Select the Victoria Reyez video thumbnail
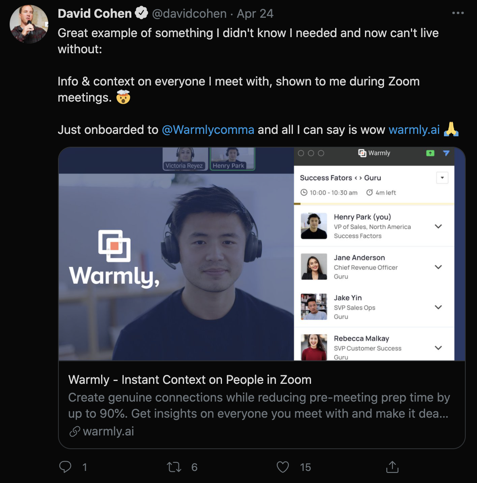Viewport: 477px width, 483px height. tap(185, 158)
